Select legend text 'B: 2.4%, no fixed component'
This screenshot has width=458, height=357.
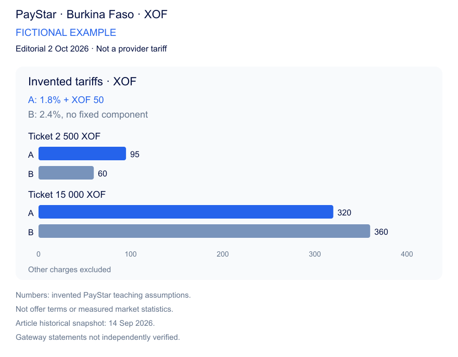[88, 114]
